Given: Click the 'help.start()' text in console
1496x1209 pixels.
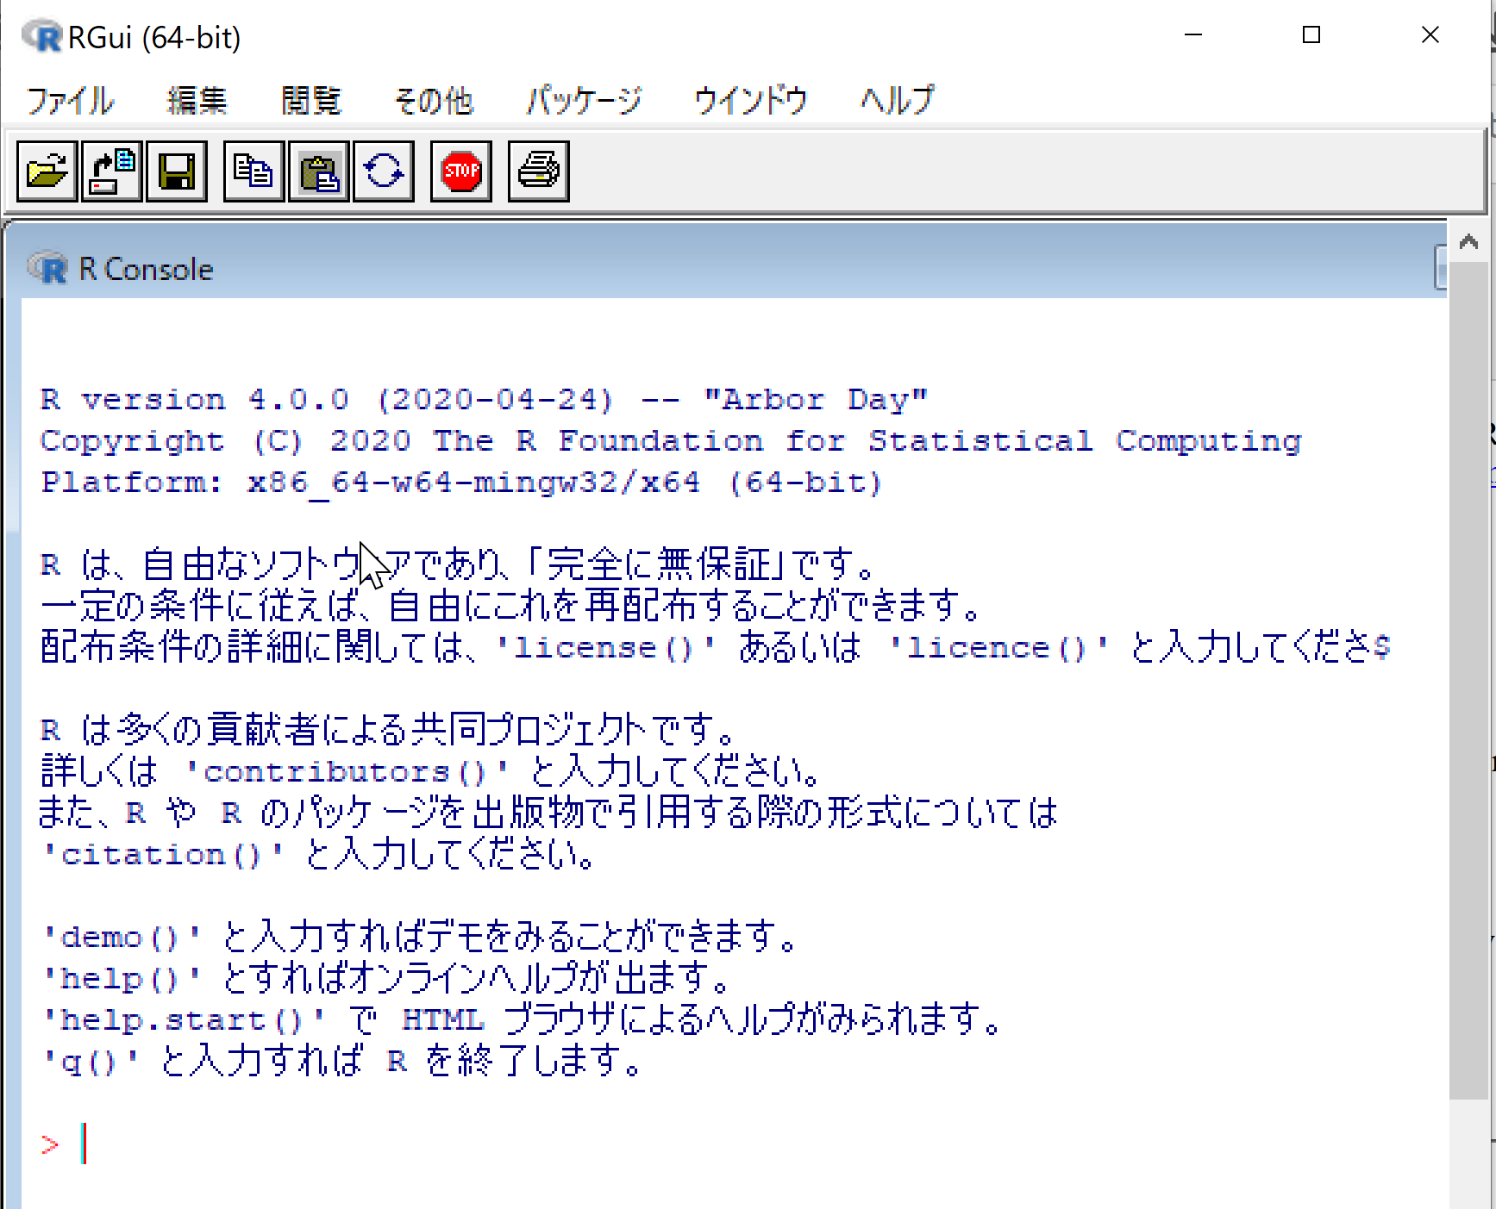Looking at the screenshot, I should [184, 1020].
